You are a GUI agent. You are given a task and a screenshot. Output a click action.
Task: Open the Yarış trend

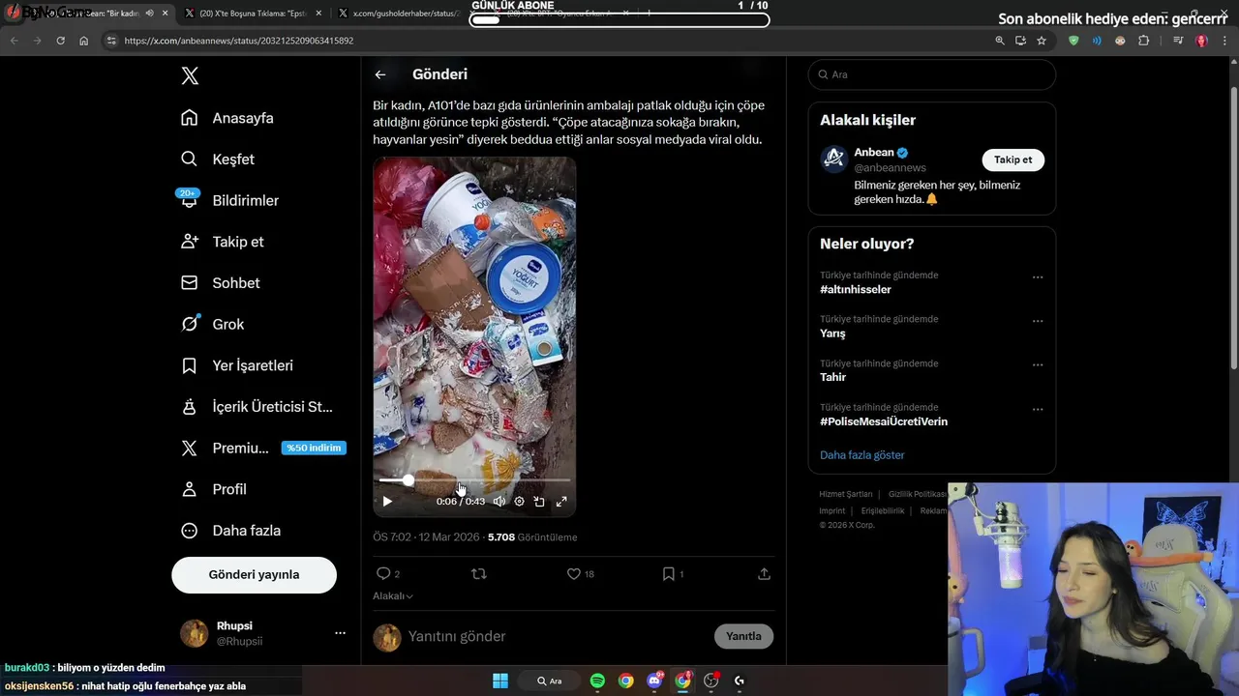(832, 333)
